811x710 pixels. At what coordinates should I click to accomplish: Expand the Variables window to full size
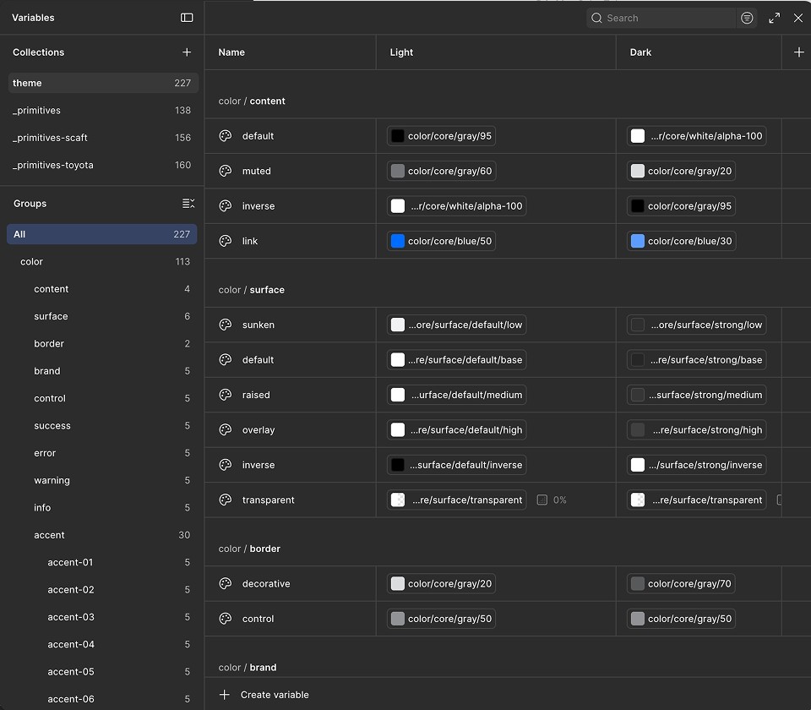click(x=775, y=18)
